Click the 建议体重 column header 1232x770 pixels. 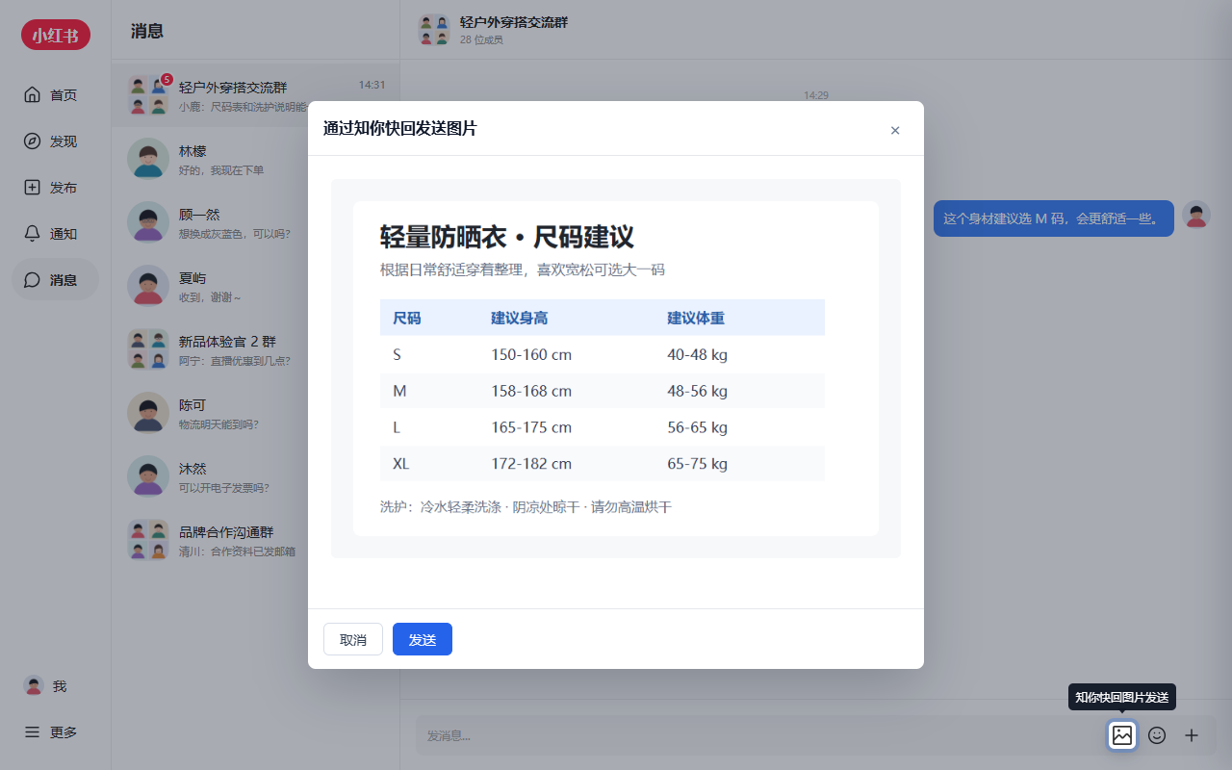point(696,318)
